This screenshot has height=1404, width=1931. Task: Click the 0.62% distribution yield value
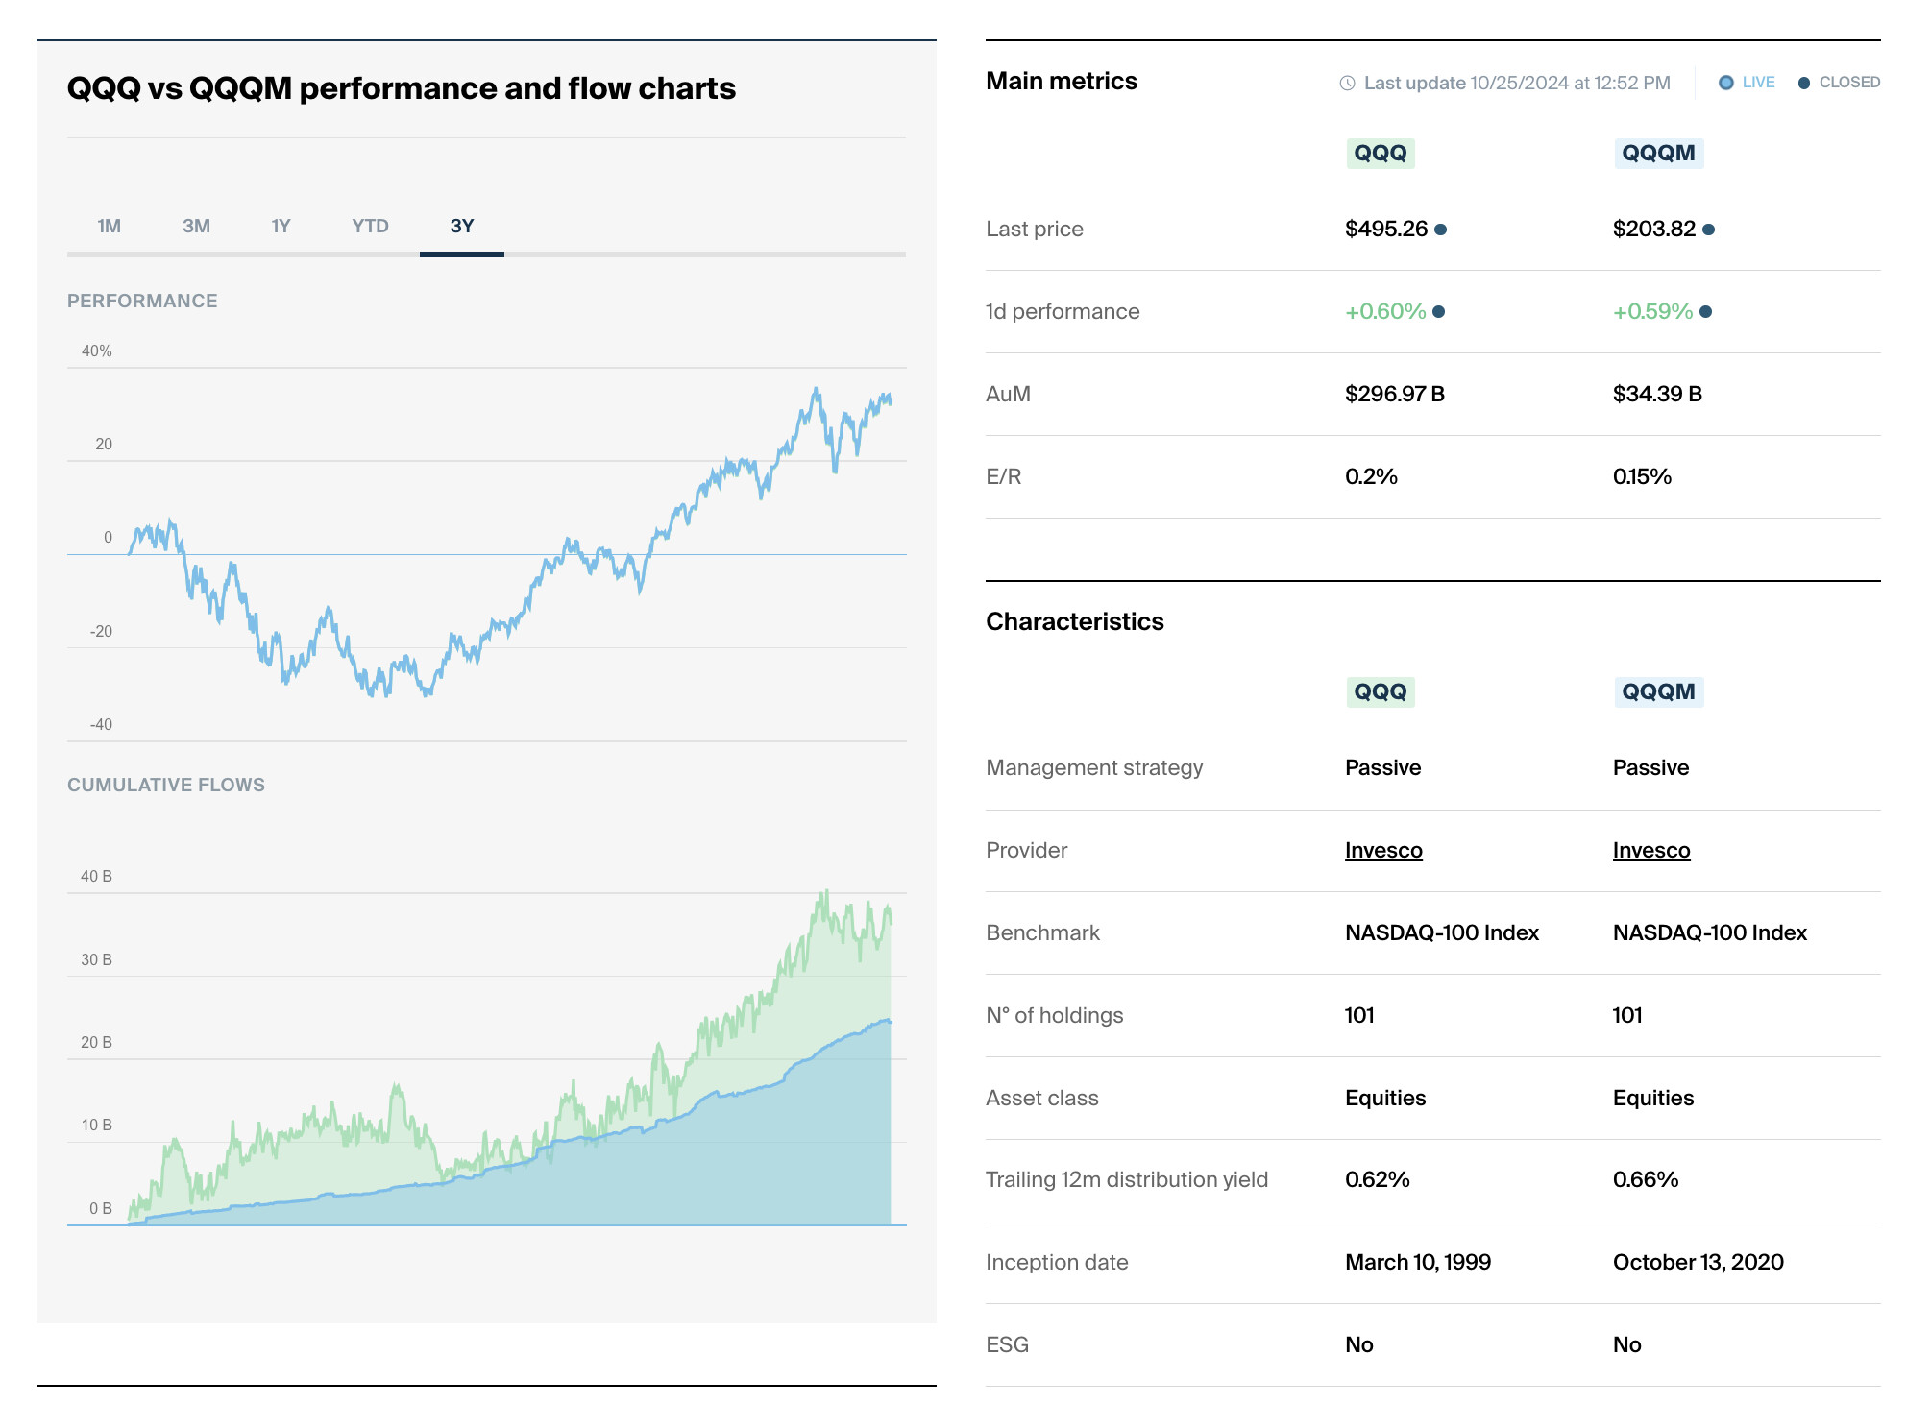point(1378,1179)
